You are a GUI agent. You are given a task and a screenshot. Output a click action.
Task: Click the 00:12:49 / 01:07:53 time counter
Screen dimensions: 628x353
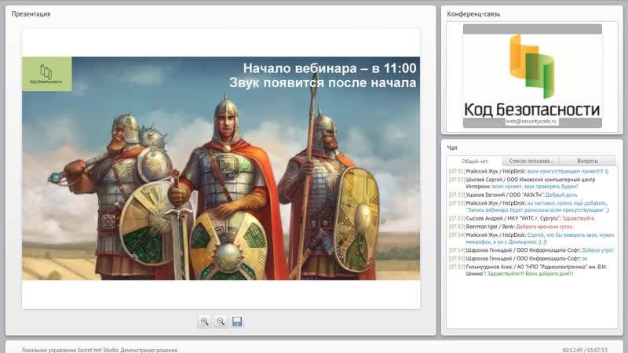pyautogui.click(x=585, y=350)
